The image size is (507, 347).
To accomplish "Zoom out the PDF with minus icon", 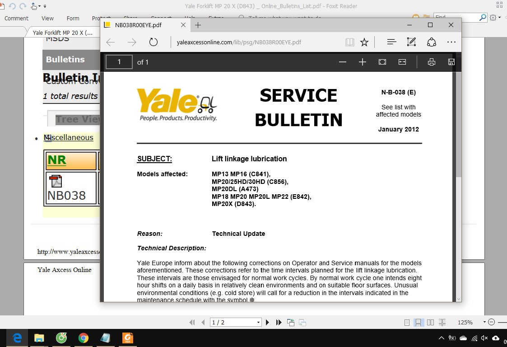I will pos(343,62).
